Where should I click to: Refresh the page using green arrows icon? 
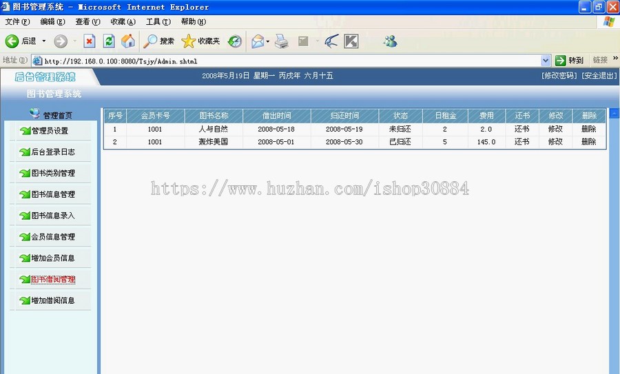[109, 41]
